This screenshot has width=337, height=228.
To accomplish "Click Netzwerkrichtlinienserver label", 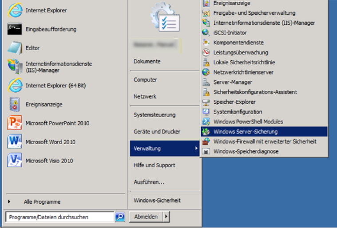I will tap(243, 72).
